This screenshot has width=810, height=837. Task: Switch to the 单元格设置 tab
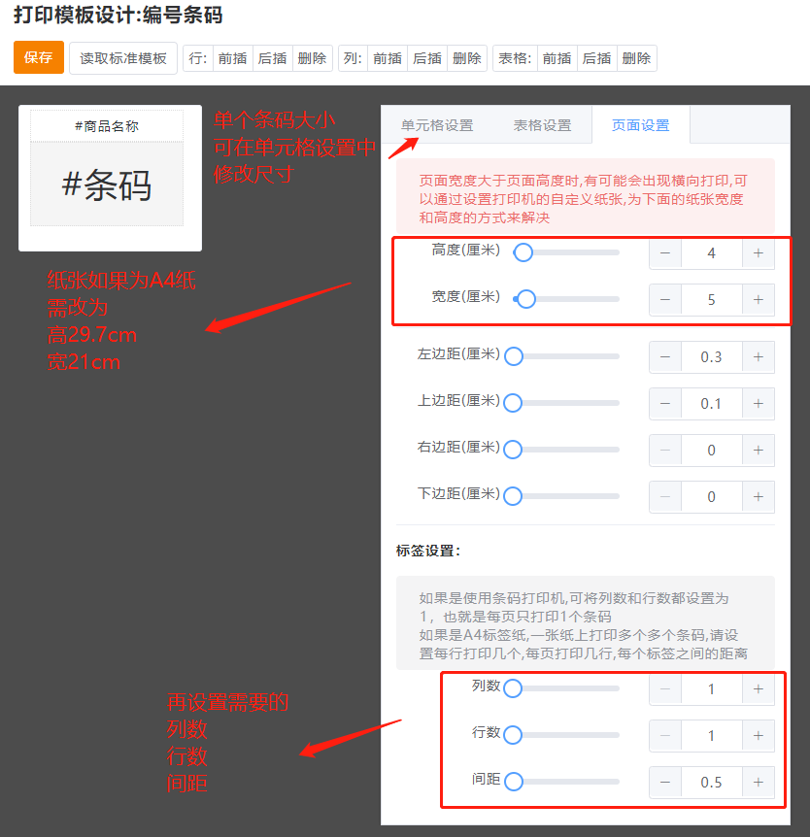[x=437, y=125]
